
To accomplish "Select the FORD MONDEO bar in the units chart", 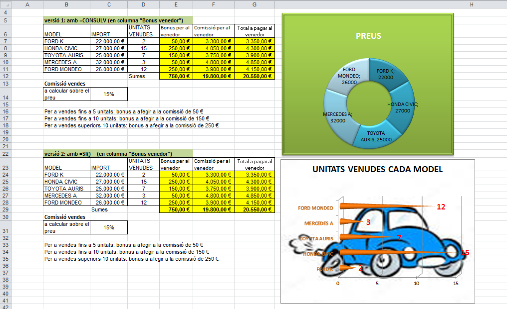I will click(x=379, y=206).
